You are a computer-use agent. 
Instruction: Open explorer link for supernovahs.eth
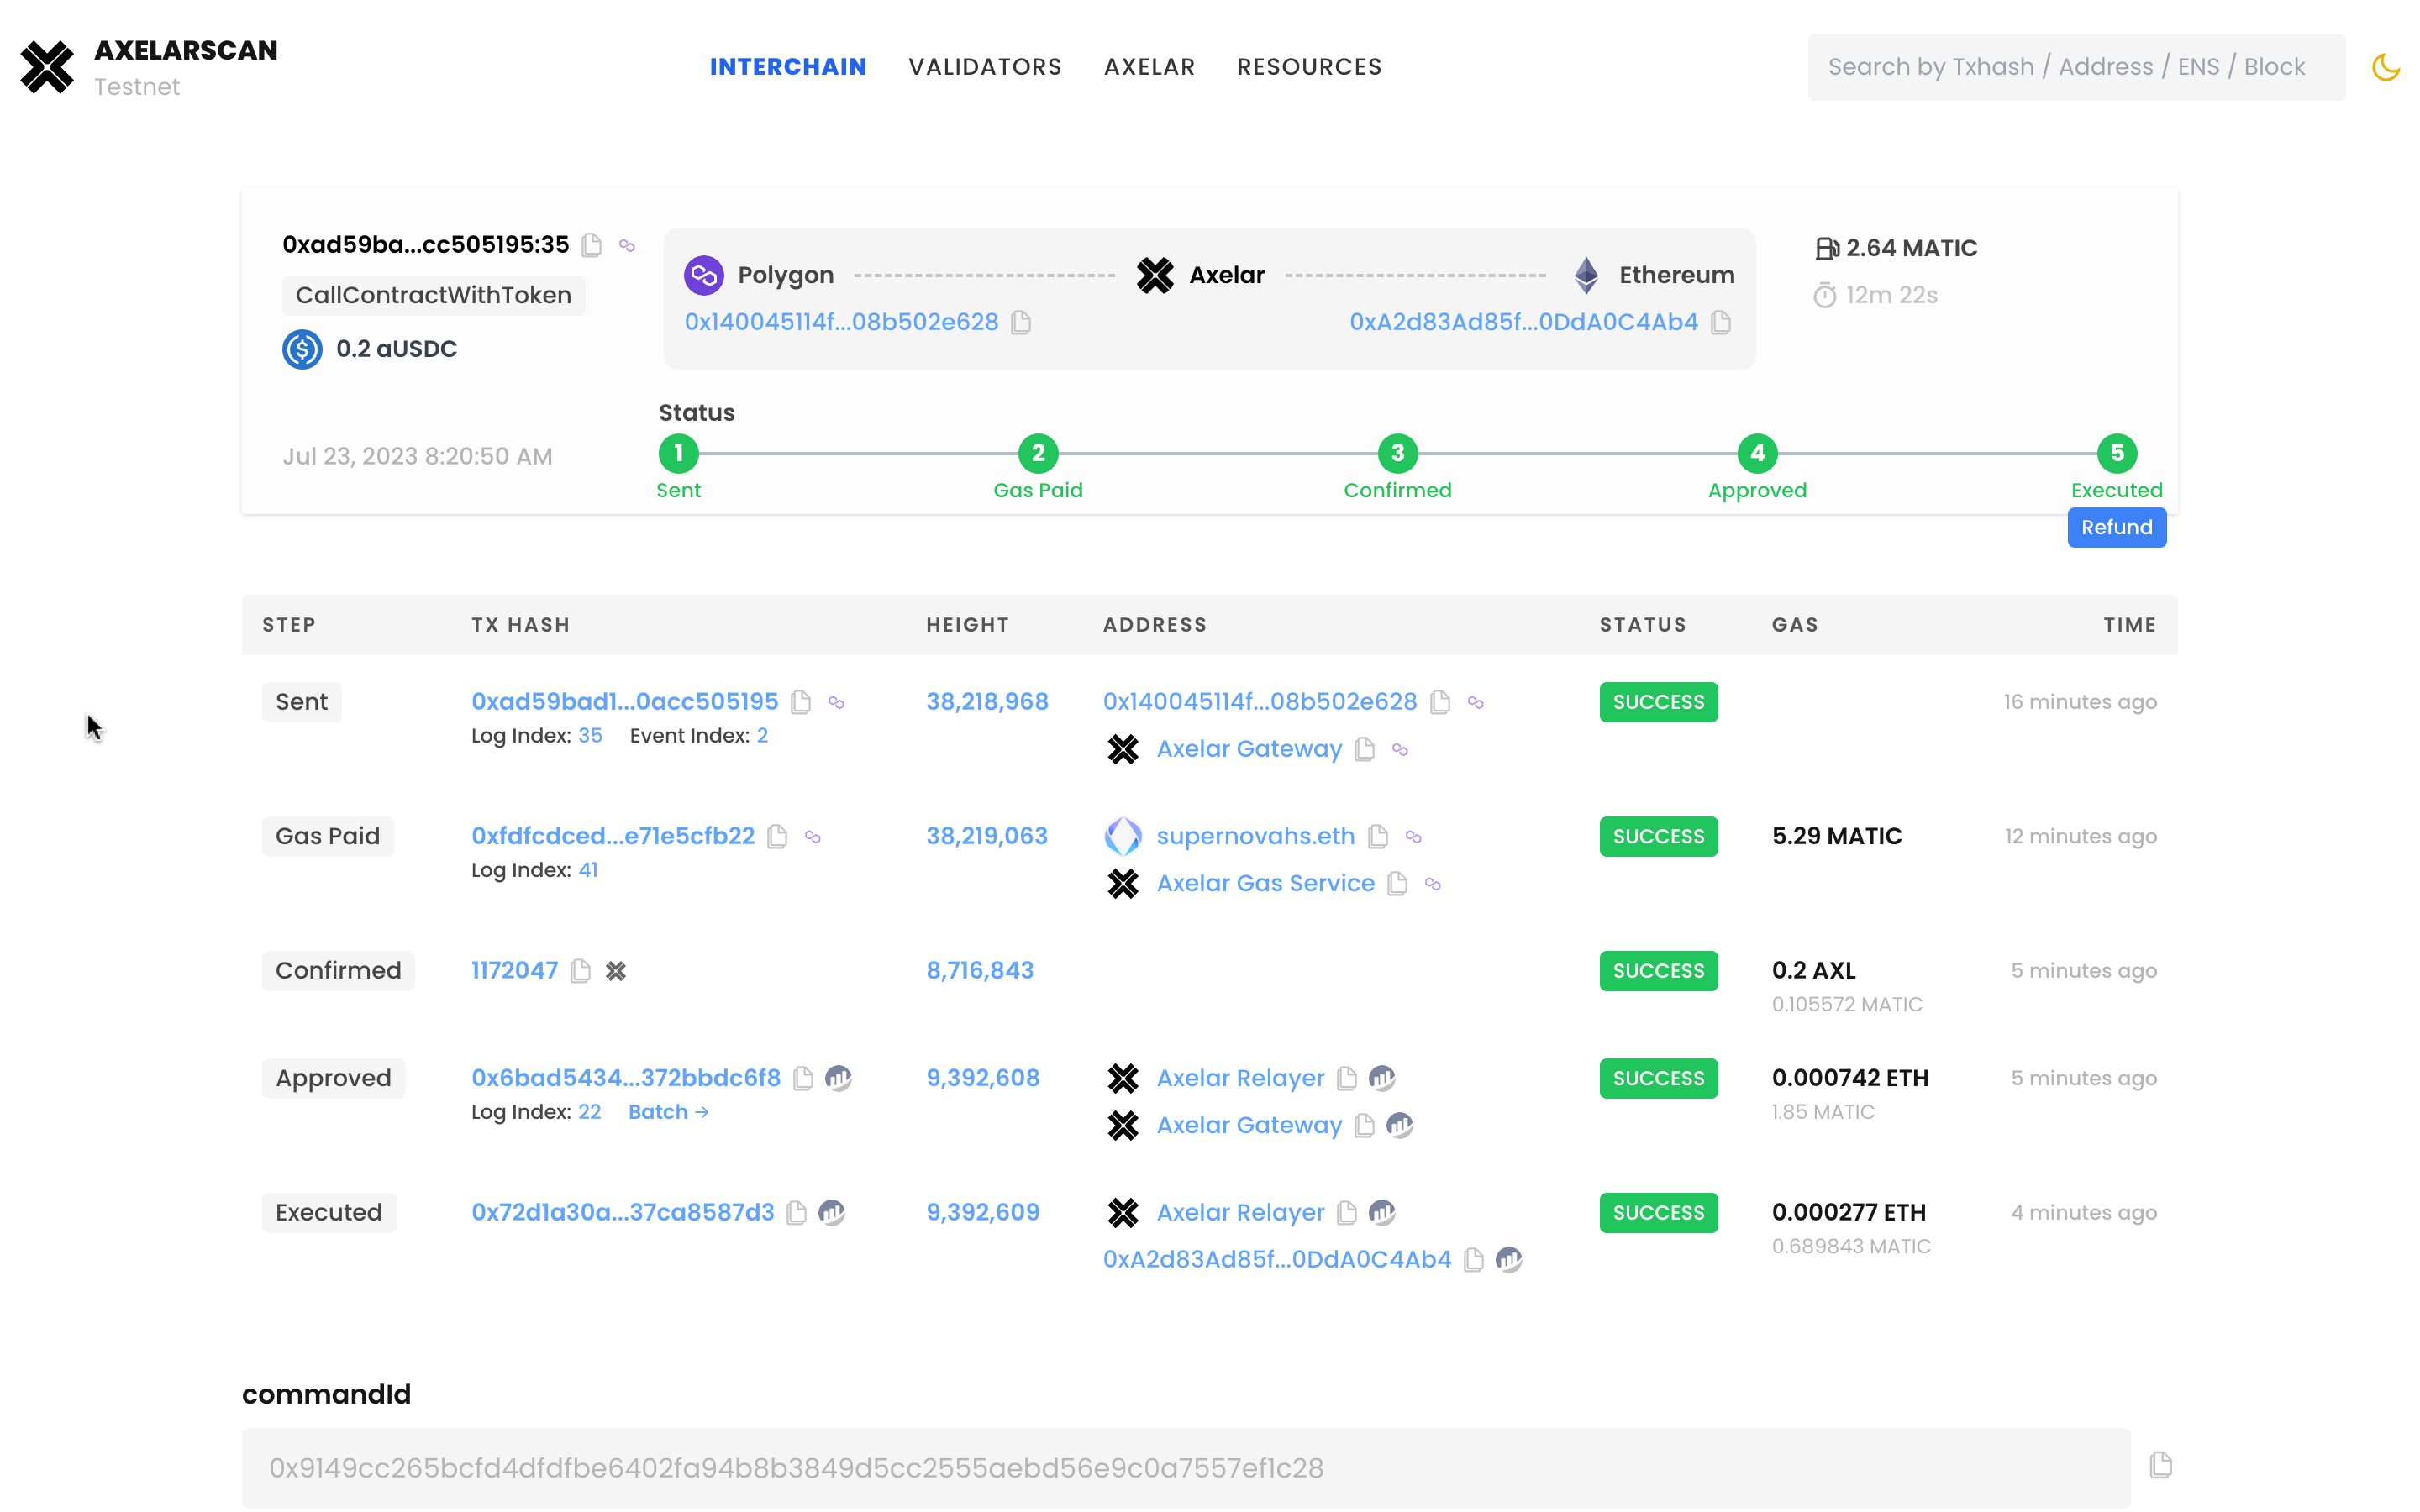[1413, 837]
